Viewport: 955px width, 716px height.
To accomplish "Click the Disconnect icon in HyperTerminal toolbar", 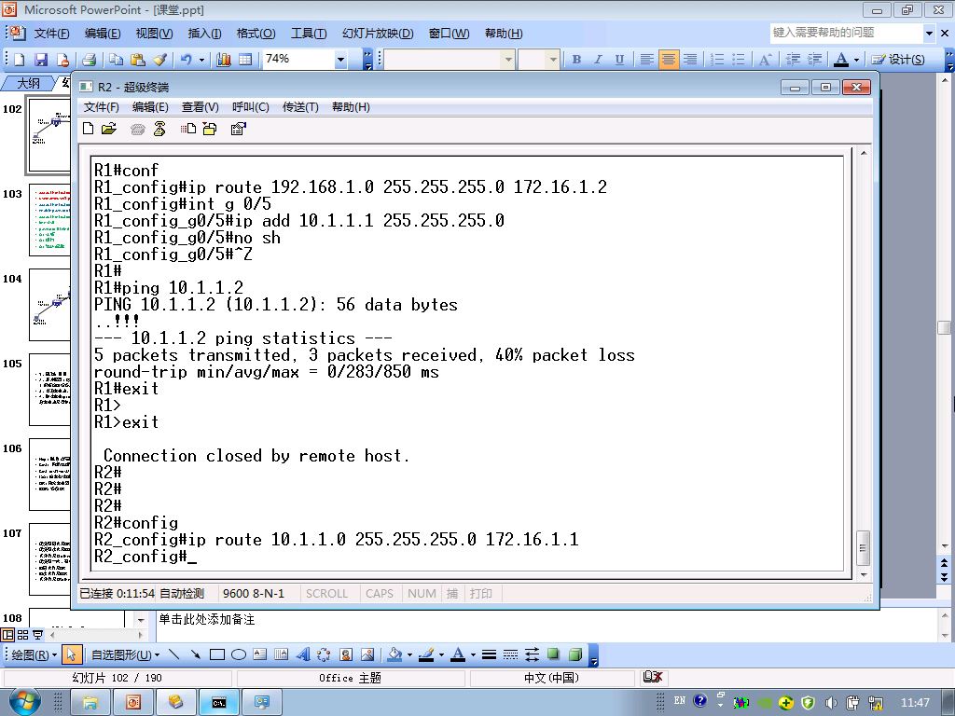I will tap(159, 129).
